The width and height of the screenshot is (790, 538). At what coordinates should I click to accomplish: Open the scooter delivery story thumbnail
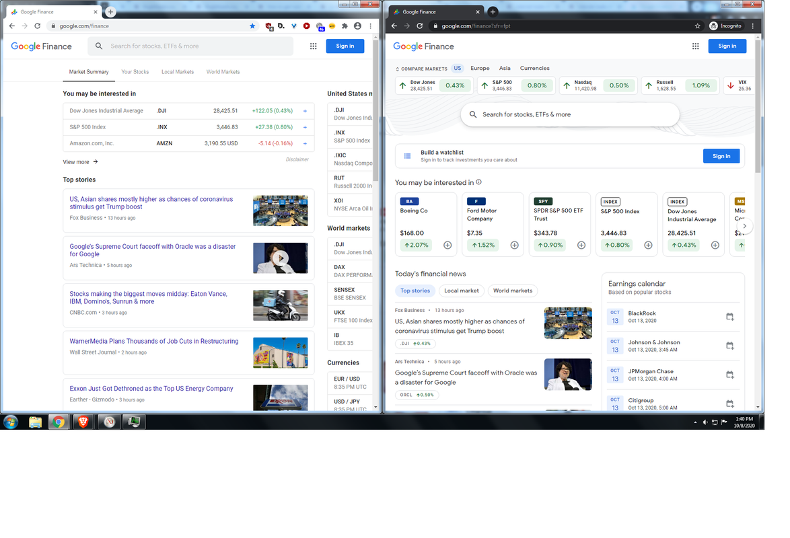[280, 305]
